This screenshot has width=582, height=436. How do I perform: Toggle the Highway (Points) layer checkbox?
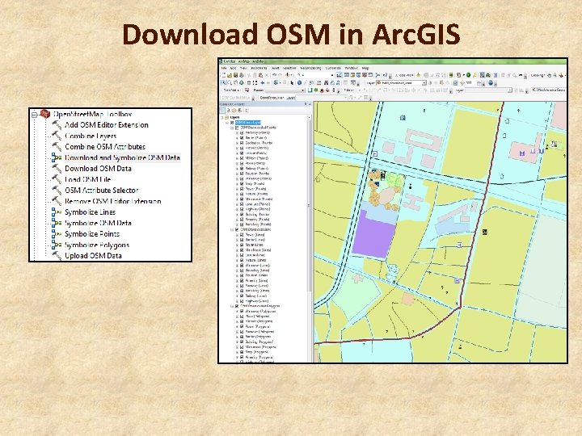242,209
